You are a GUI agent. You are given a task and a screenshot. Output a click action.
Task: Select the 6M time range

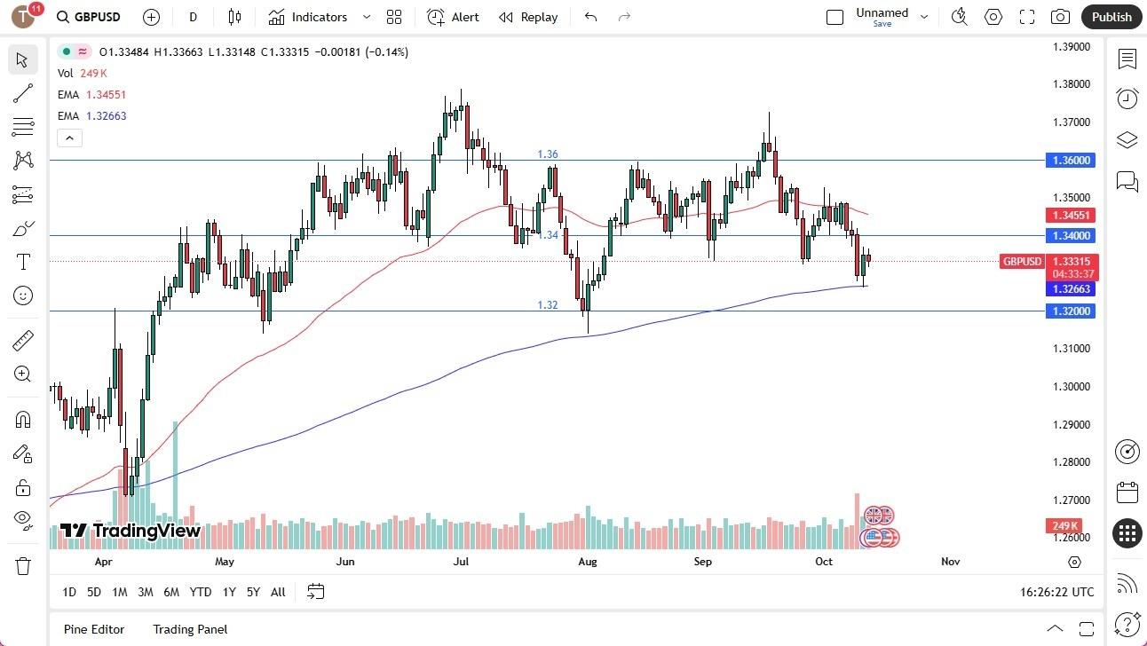[171, 592]
